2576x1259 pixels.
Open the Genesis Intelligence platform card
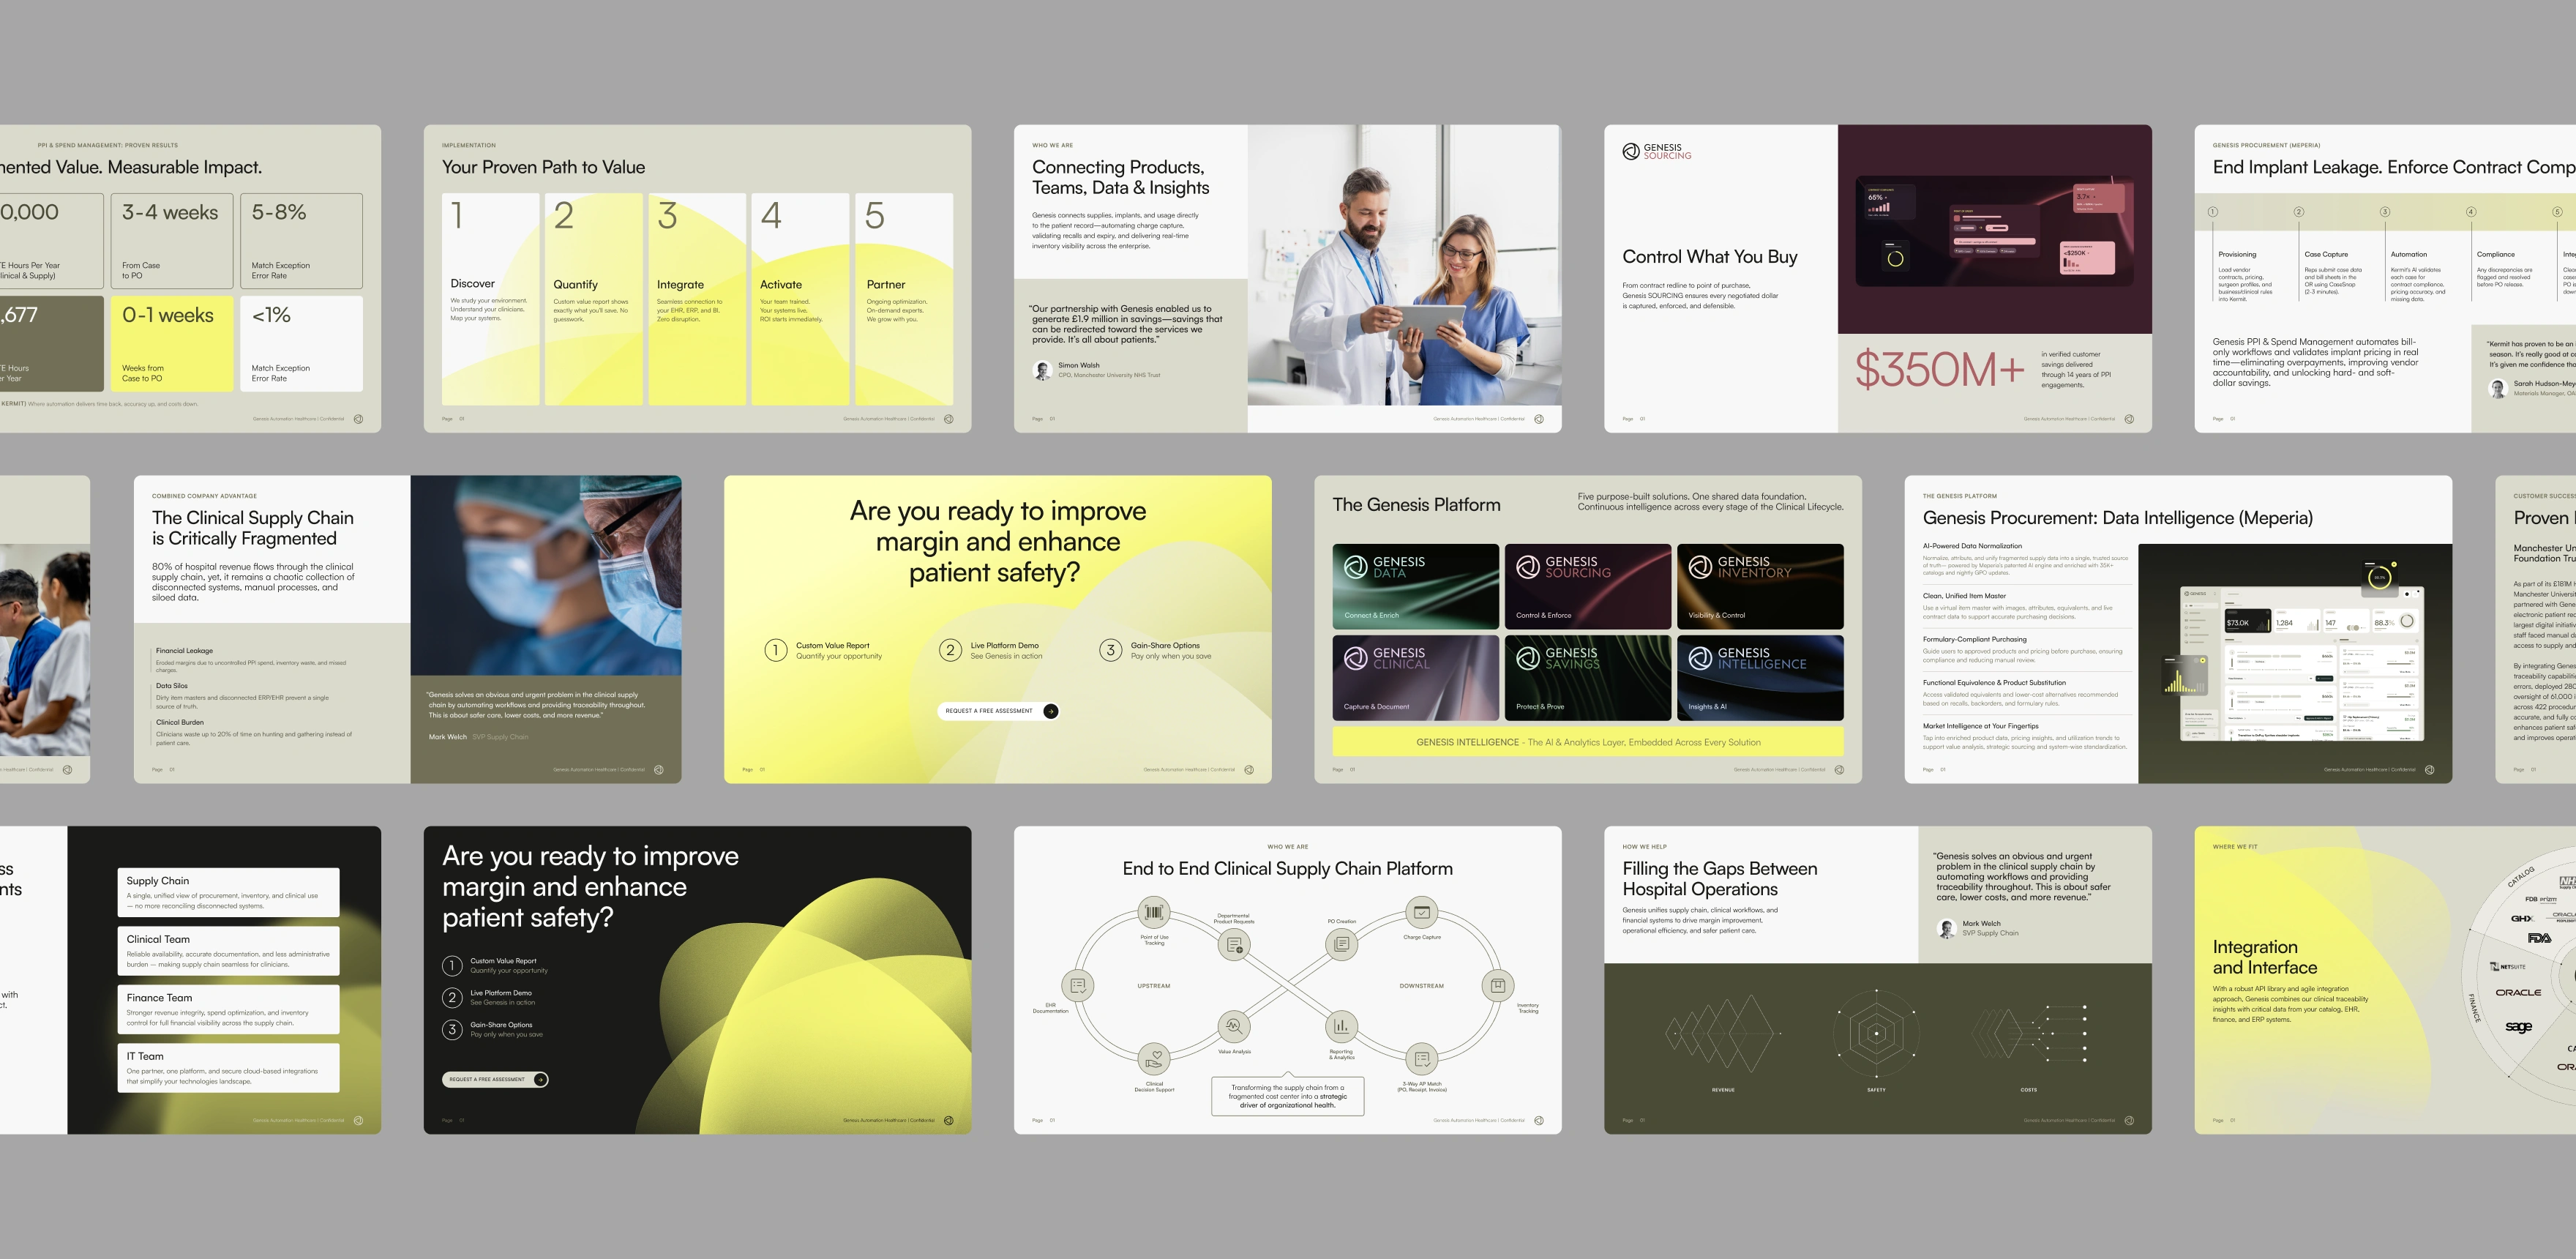[x=1760, y=678]
